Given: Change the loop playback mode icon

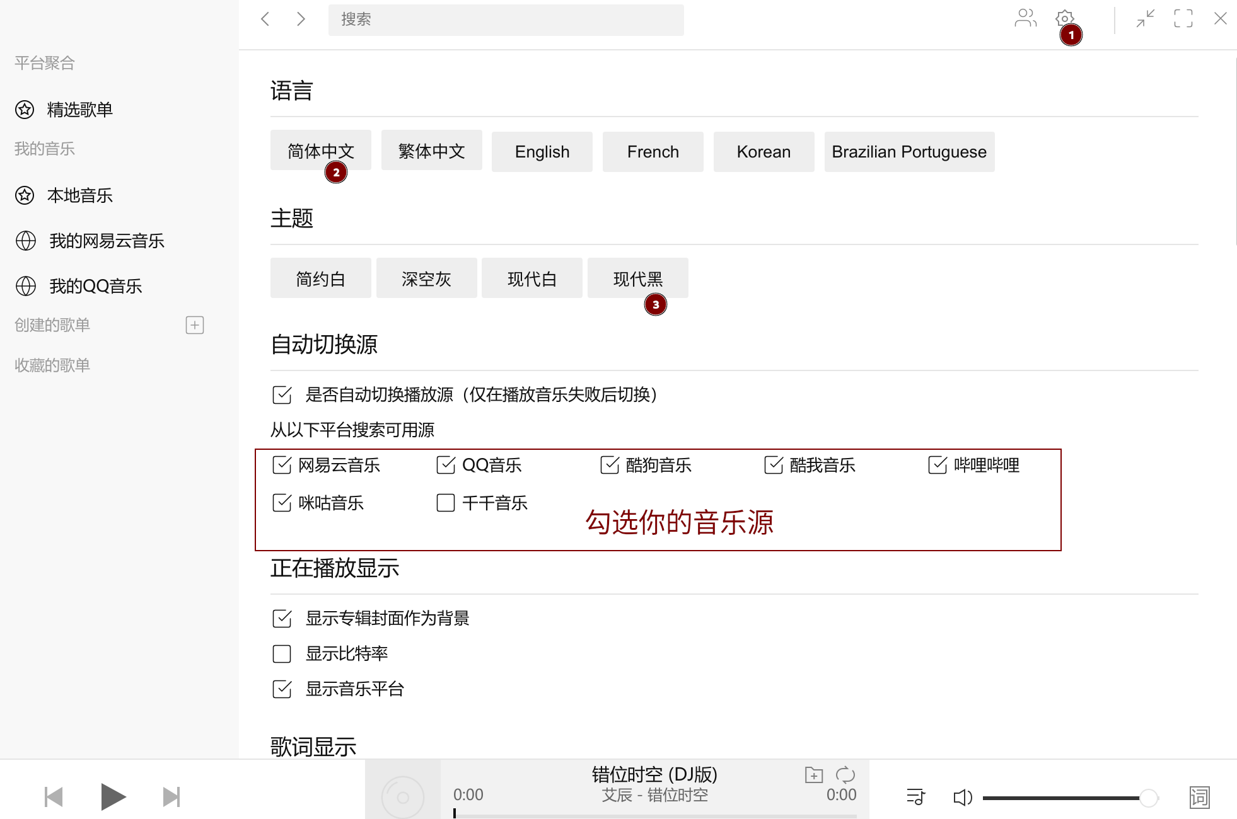Looking at the screenshot, I should click(x=845, y=774).
